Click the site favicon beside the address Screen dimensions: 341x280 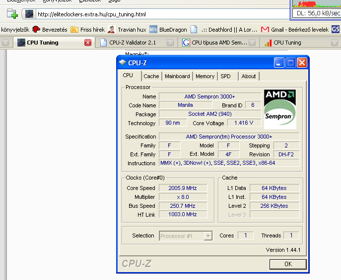coord(29,14)
